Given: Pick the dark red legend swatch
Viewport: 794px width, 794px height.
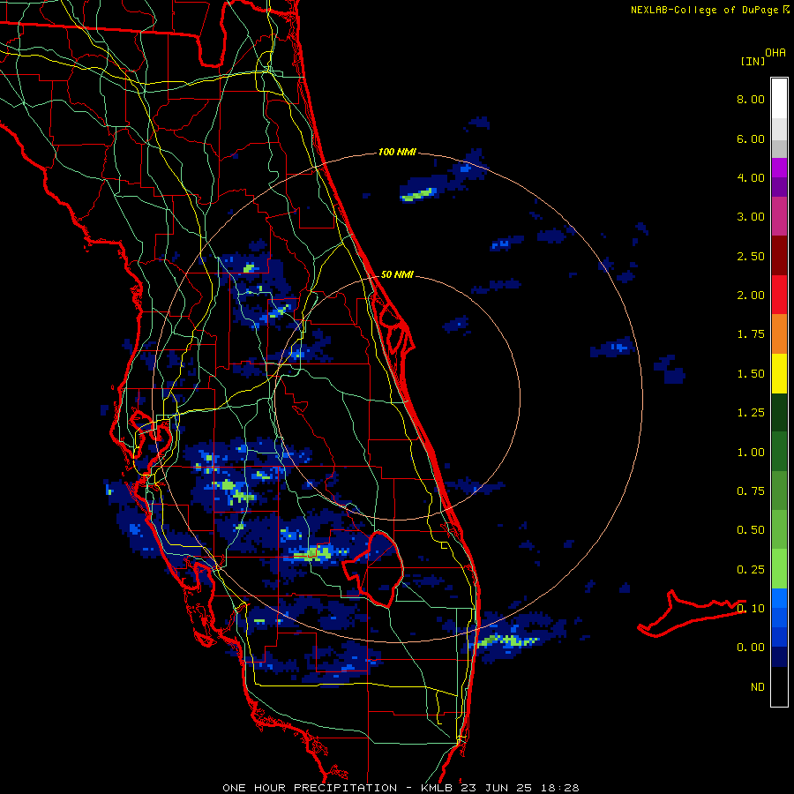Looking at the screenshot, I should 779,256.
